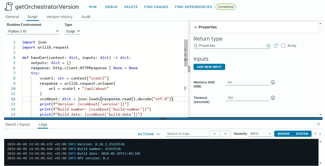This screenshot has width=325, height=166.
Task: Open the Memory limit info icon
Action: [273, 82]
